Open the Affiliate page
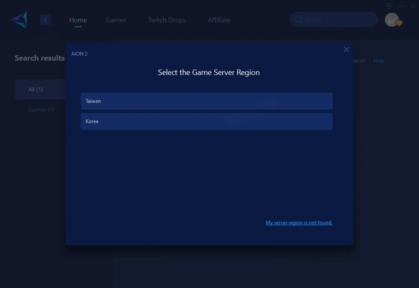This screenshot has width=419, height=288. (219, 20)
